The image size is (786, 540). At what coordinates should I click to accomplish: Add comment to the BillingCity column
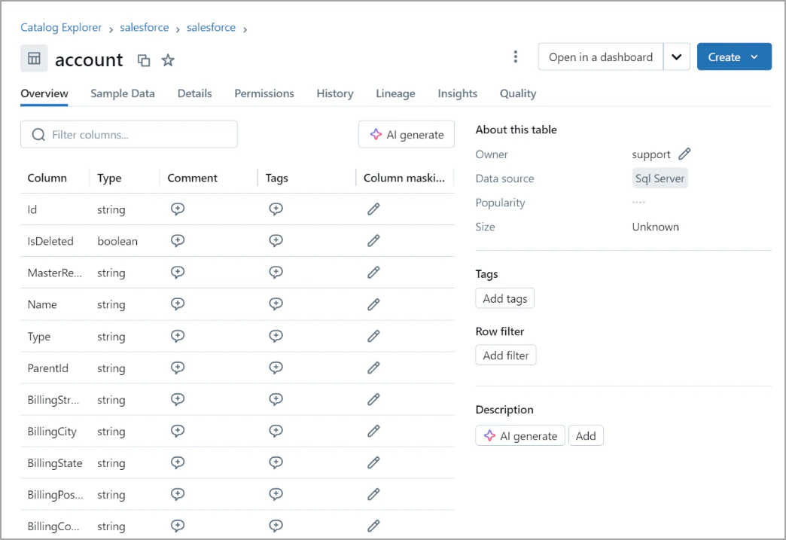178,432
